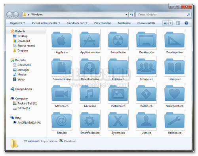The height and width of the screenshot is (156, 198).
Task: Expand the address bar history dropdown
Action: tap(126, 15)
